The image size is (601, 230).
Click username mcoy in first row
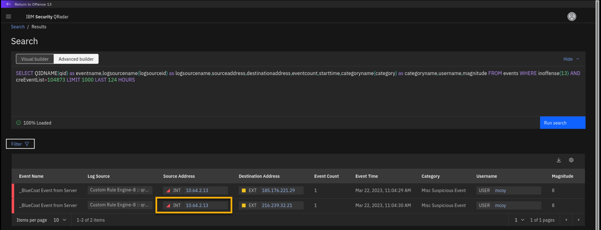[x=501, y=190]
